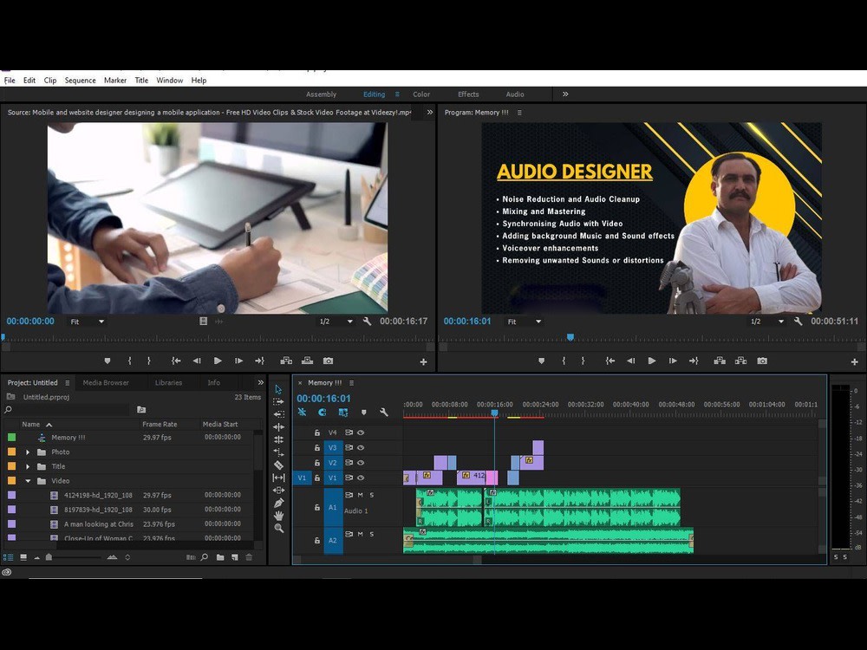Open the Media Browser tab
Viewport: 867px width, 650px height.
(106, 382)
